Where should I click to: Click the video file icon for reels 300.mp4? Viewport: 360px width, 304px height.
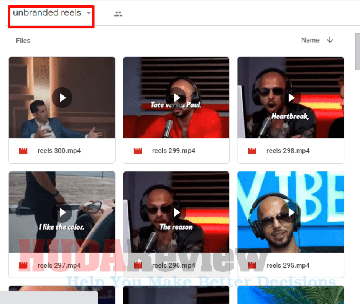(23, 151)
